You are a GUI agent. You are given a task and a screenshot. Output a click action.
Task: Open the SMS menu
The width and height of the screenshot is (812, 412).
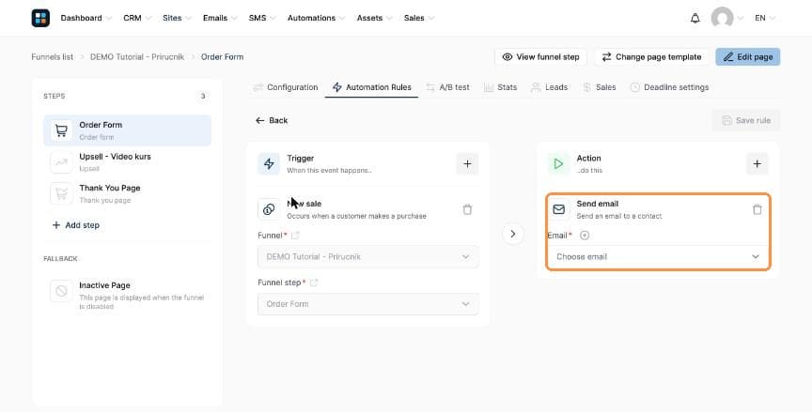(262, 18)
